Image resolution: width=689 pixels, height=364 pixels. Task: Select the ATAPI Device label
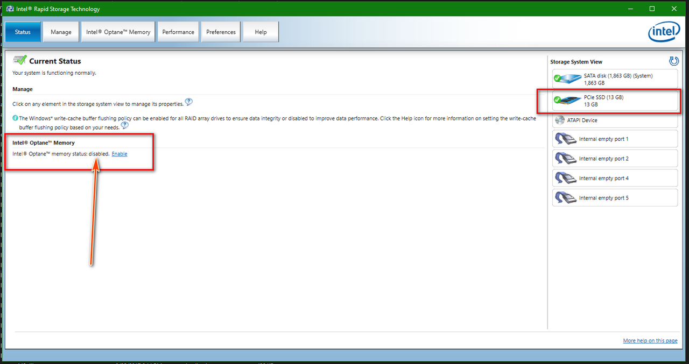pos(582,120)
